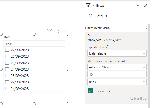This screenshot has width=152, height=108.
Task: Click the Date filter card title
Action: click(91, 36)
